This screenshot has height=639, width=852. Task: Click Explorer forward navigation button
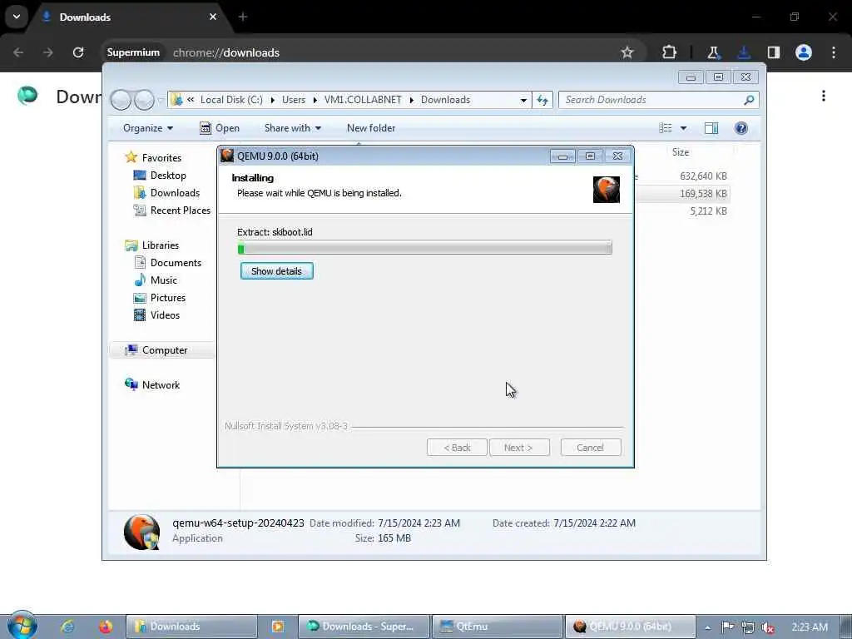tap(144, 100)
